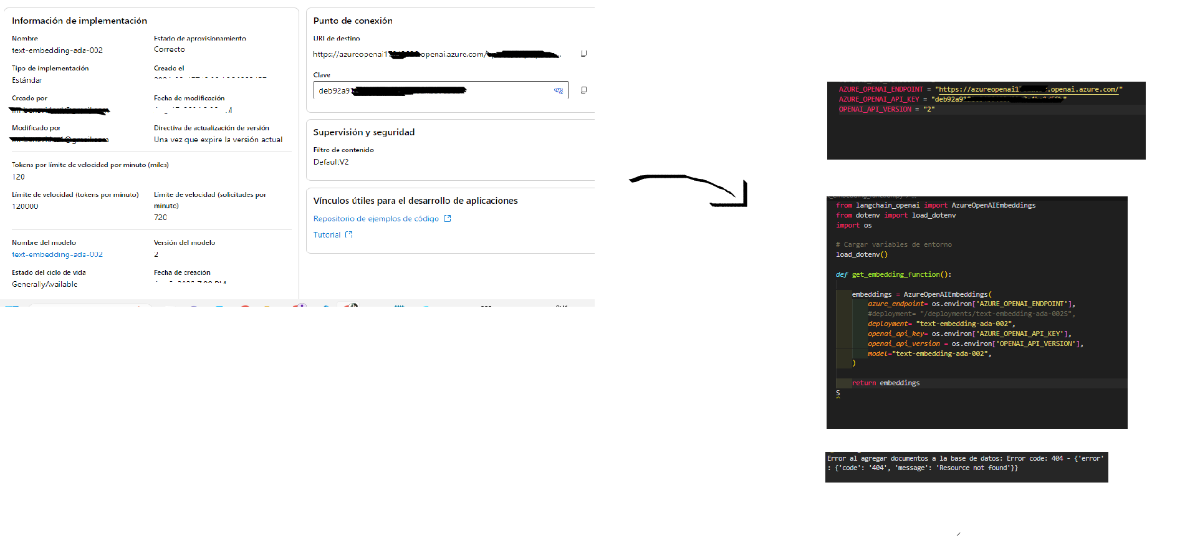Viewport: 1195px width, 543px height.
Task: Open the Tutorial link
Action: click(x=333, y=235)
